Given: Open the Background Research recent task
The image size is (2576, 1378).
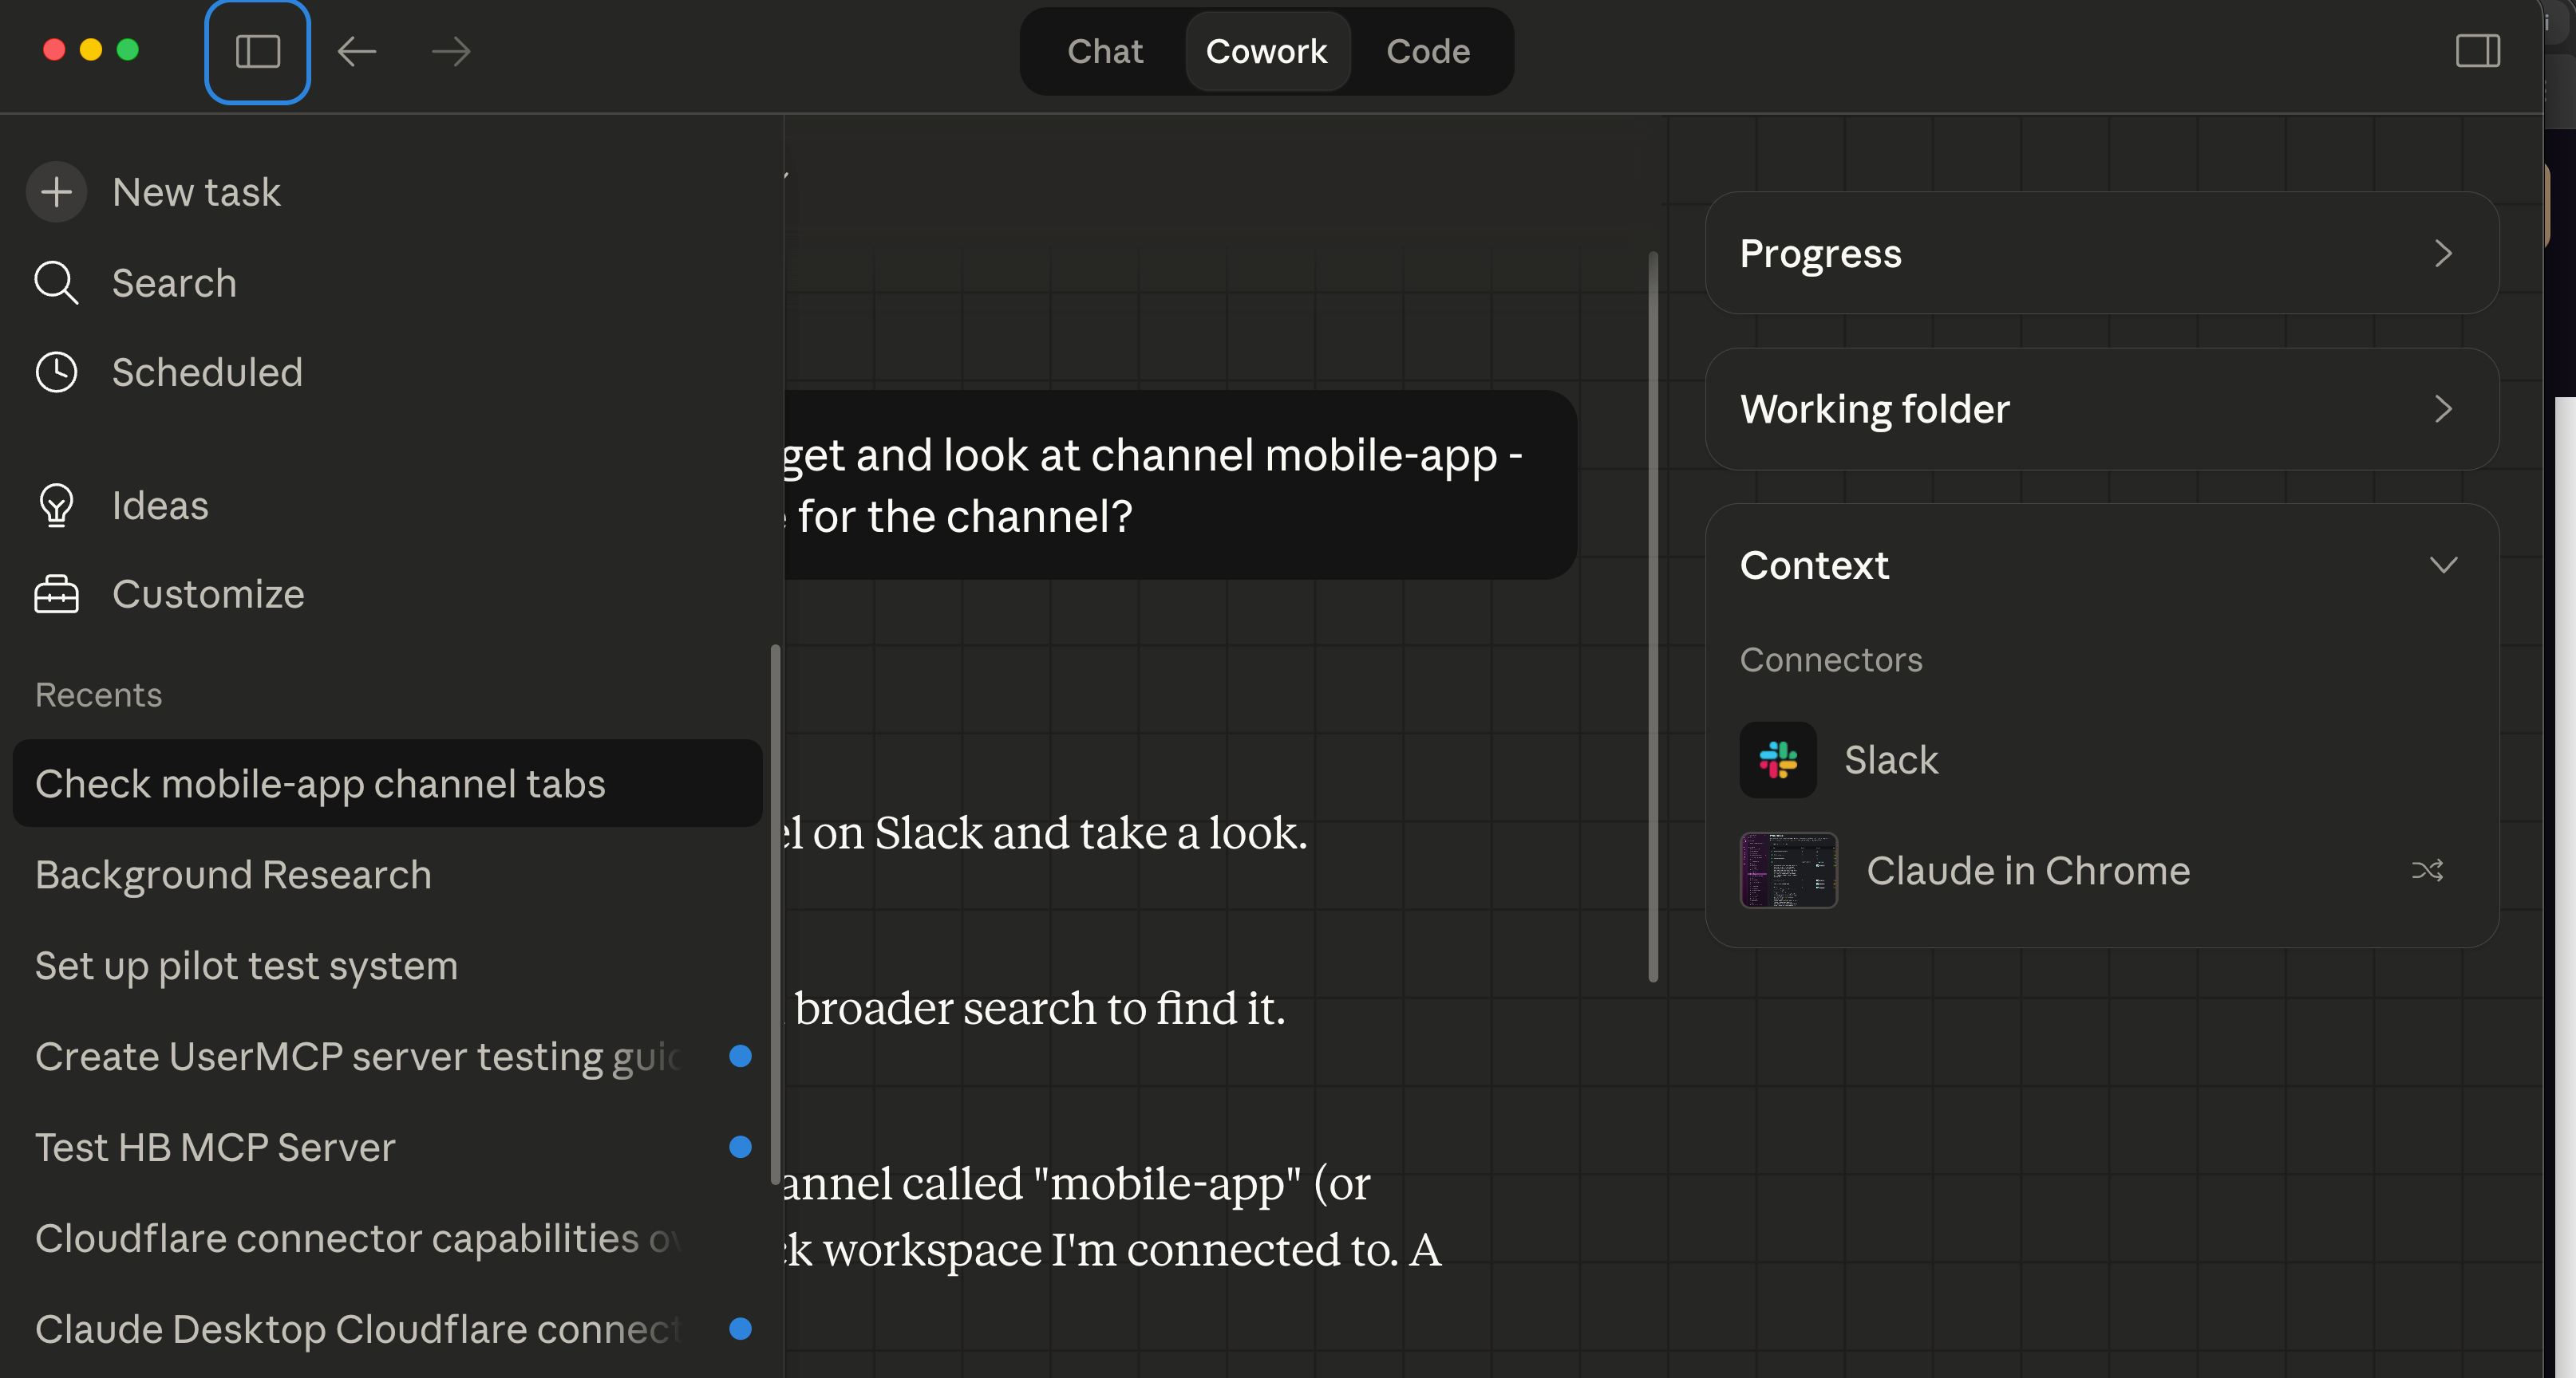Looking at the screenshot, I should click(233, 874).
